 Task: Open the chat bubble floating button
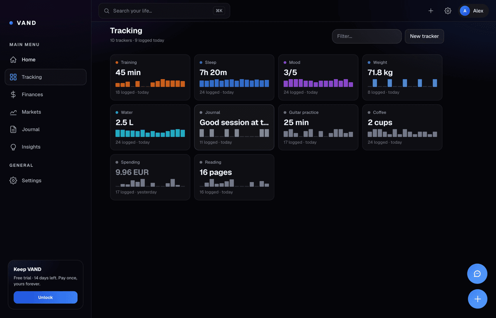[477, 274]
